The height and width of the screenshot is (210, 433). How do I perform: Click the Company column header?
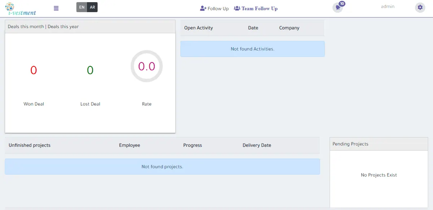tap(289, 28)
